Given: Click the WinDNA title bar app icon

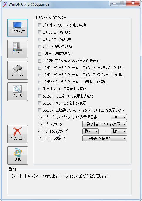Looking at the screenshot, I should pos(5,4).
